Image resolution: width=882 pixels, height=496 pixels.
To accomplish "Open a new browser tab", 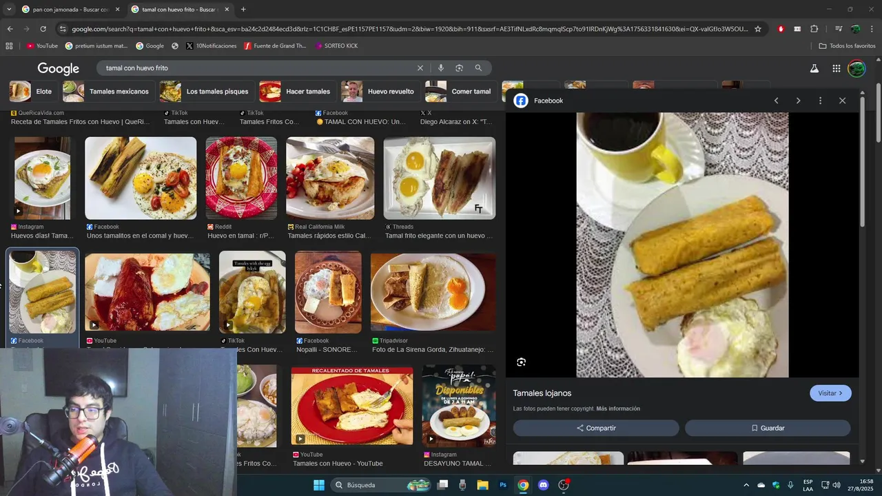I will pos(243,10).
